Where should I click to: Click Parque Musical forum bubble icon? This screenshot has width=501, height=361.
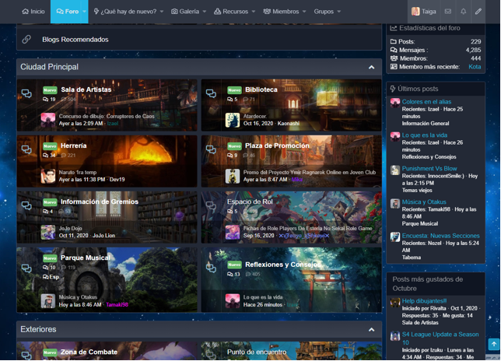[x=26, y=268]
